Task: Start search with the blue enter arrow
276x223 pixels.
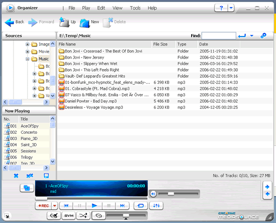Action: (242, 36)
